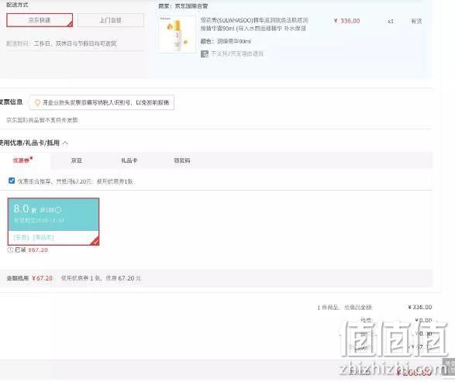Image resolution: width=455 pixels, height=382 pixels.
Task: Collapse the 使用优惠/礼品卡/抵用 section chevron
Action: click(65, 143)
